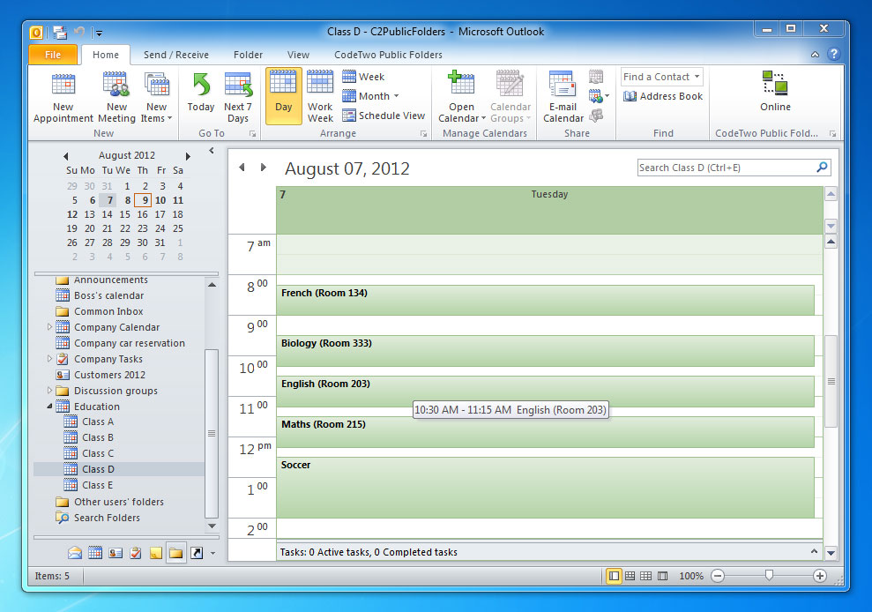The width and height of the screenshot is (872, 612).
Task: Open the CodeTwo Public Folders tab
Action: click(388, 55)
